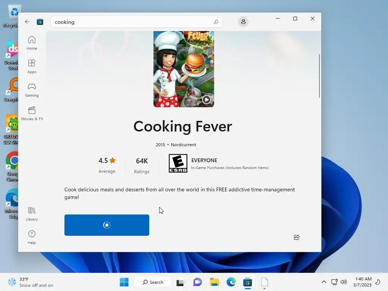Select the ds Download Studio desktop shortcut
The image size is (388, 291).
click(x=12, y=55)
